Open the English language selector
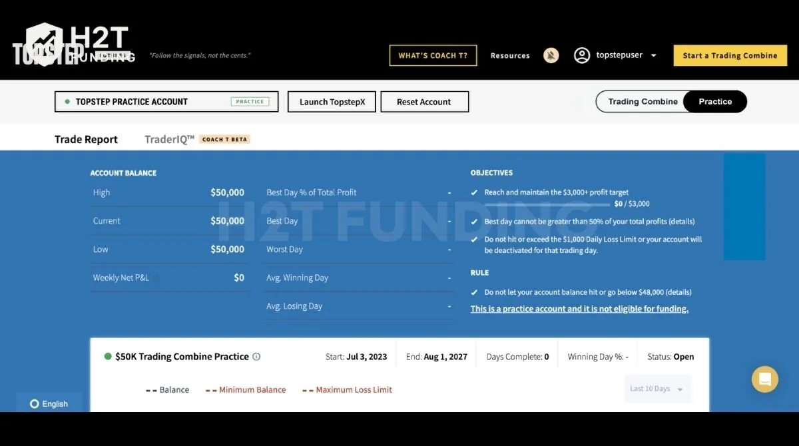 click(49, 404)
